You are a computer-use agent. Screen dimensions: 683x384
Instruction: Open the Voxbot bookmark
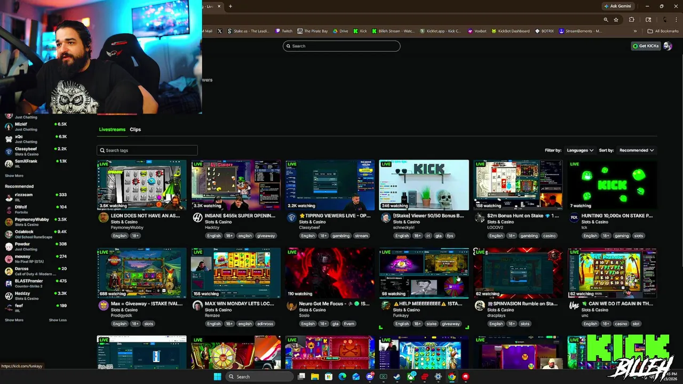pos(477,31)
